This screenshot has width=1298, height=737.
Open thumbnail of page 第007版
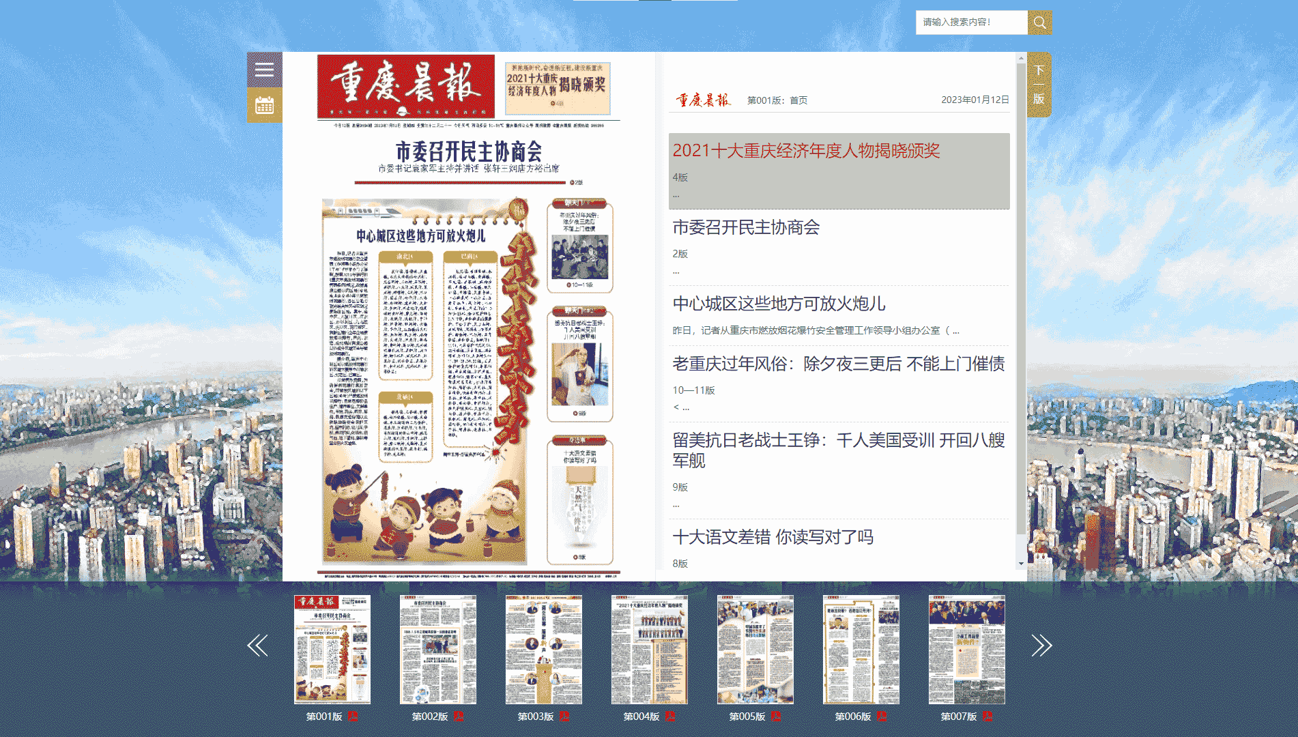[967, 649]
